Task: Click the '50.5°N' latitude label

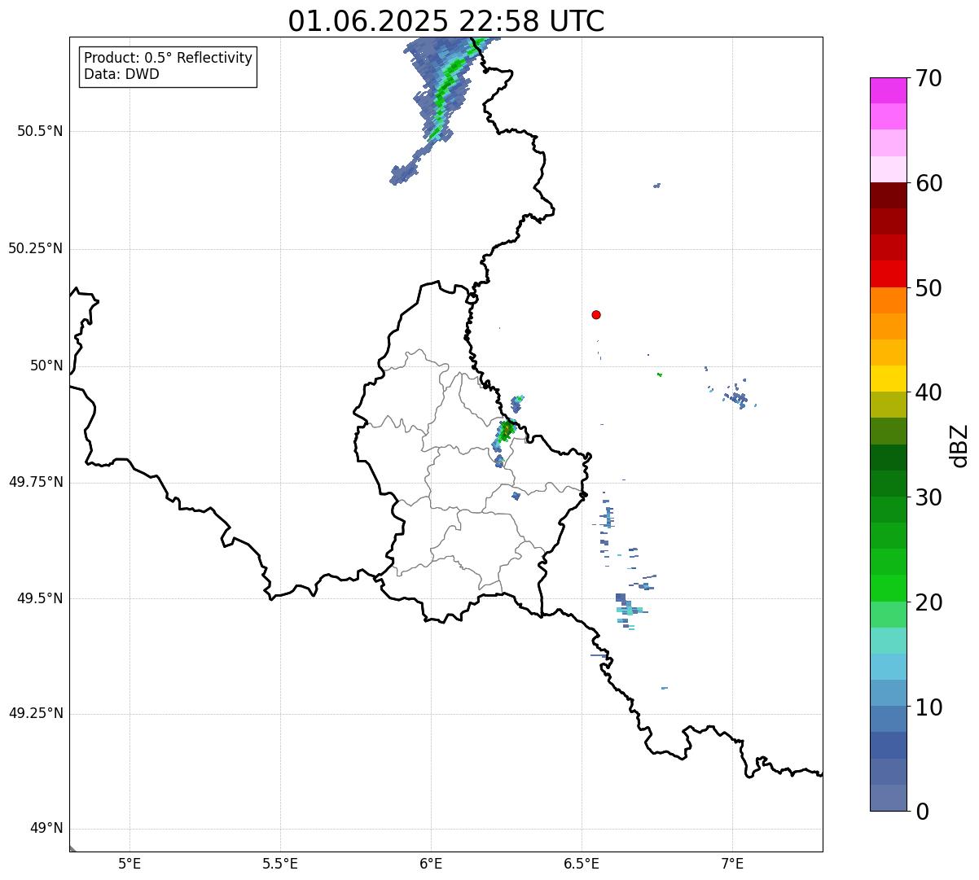Action: tap(40, 131)
